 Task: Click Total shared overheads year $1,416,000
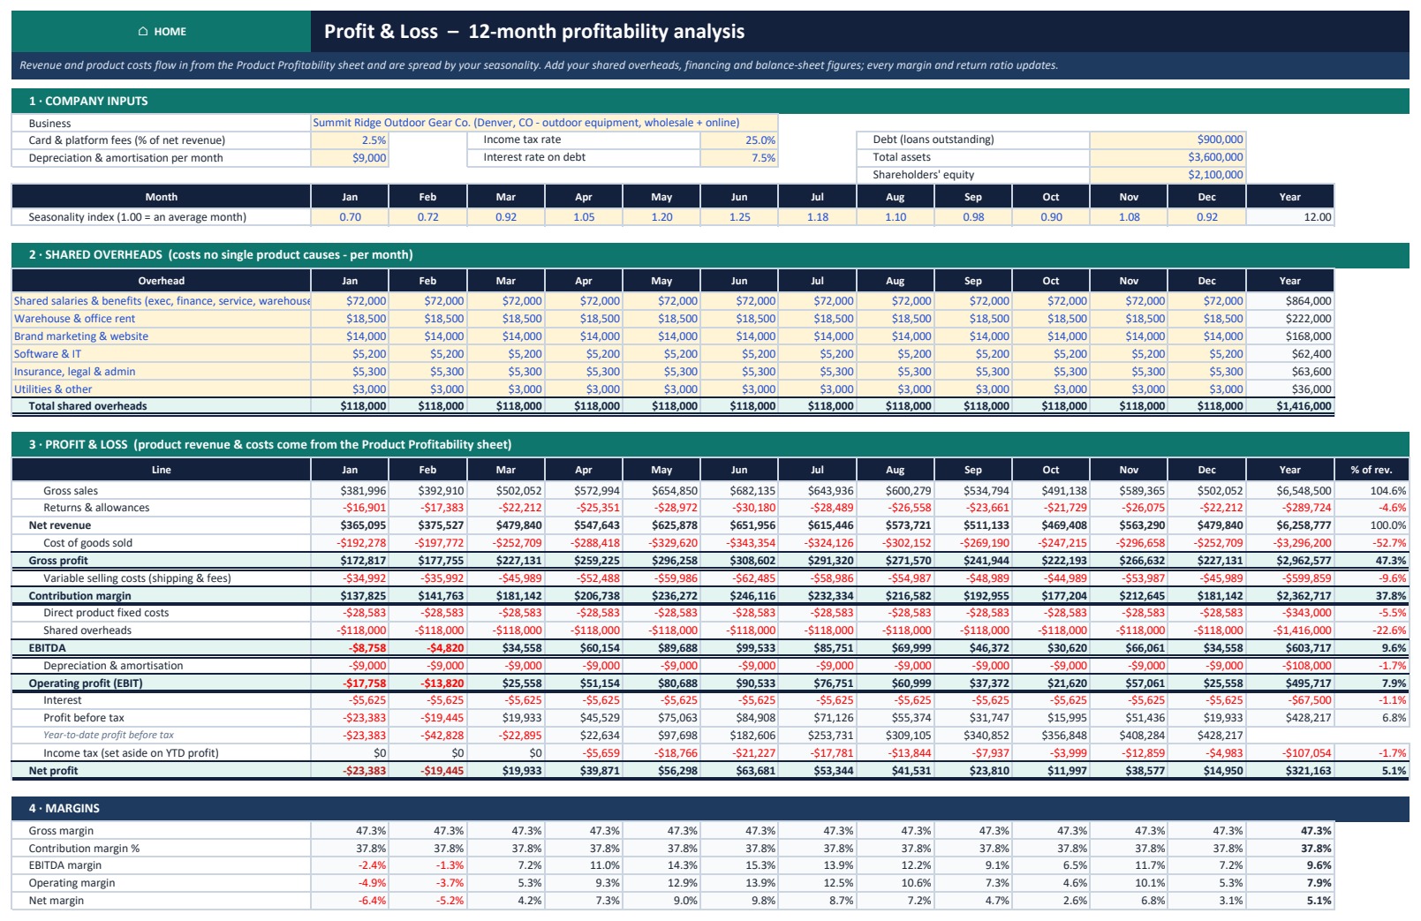(1290, 406)
